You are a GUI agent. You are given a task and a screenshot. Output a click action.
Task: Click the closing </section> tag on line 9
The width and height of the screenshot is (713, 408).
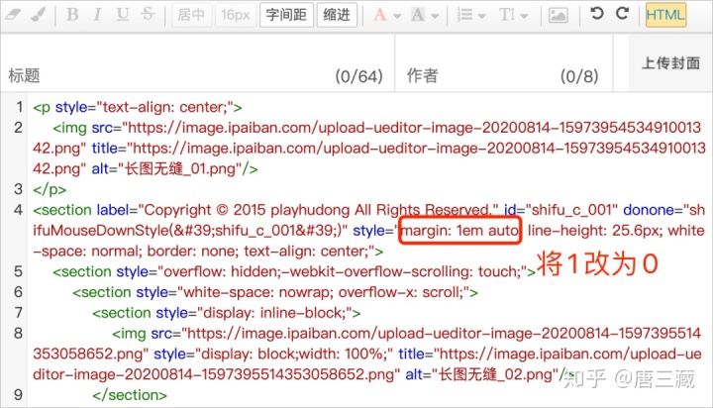pyautogui.click(x=130, y=395)
